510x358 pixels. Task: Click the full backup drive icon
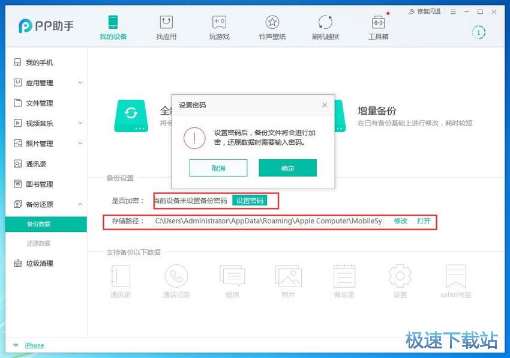[x=131, y=116]
